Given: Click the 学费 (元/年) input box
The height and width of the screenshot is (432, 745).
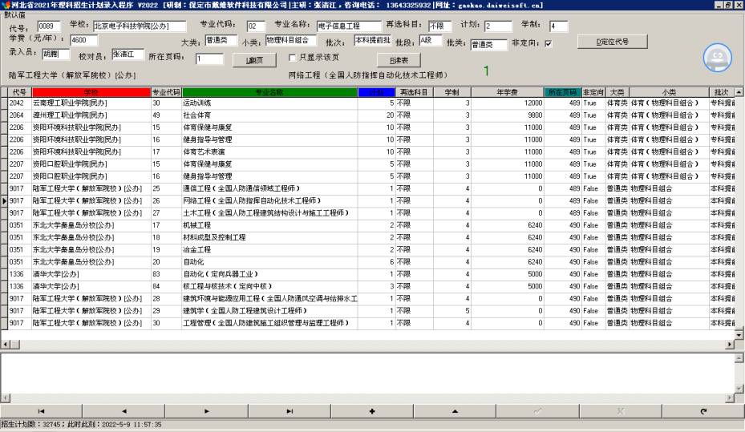Looking at the screenshot, I should click(83, 40).
